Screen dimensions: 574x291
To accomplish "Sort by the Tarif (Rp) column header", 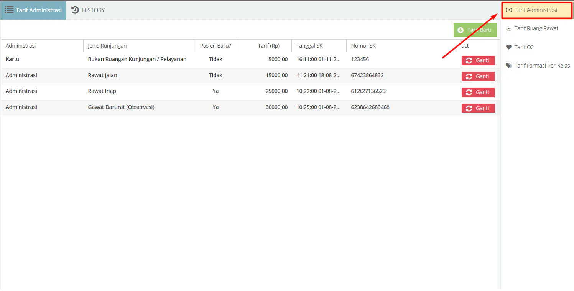I will click(265, 46).
